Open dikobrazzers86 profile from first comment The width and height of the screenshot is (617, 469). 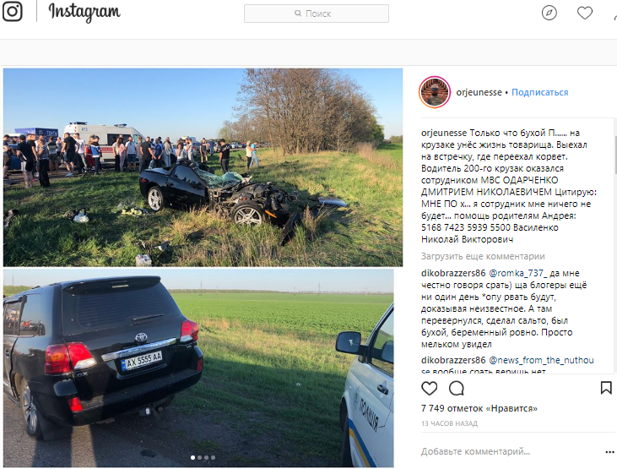(x=453, y=273)
